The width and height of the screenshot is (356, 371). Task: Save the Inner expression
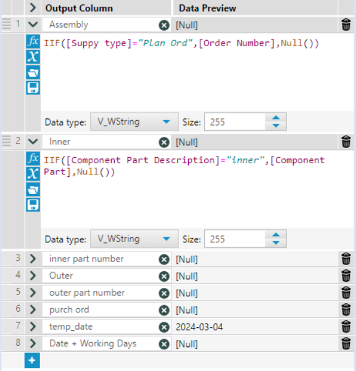33,205
